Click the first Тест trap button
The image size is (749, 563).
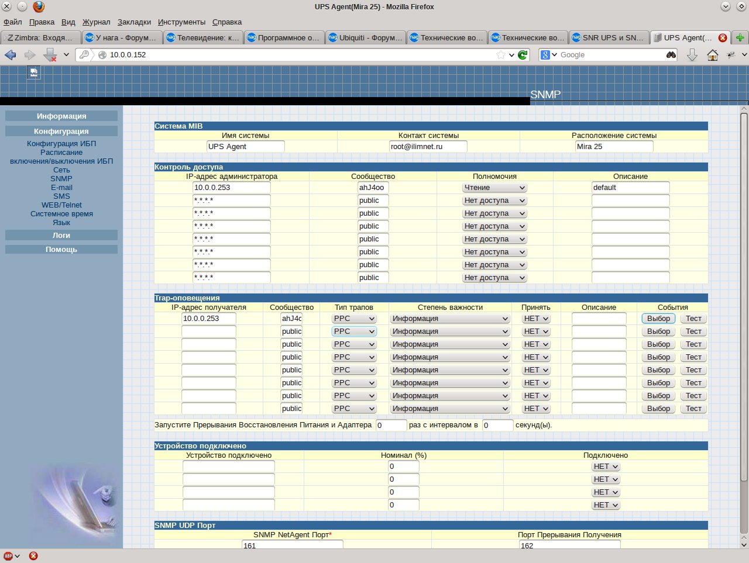[x=693, y=319]
